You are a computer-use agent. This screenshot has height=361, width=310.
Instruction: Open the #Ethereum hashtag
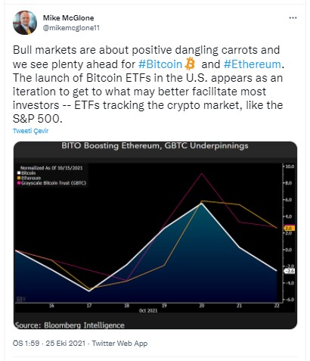click(x=253, y=64)
